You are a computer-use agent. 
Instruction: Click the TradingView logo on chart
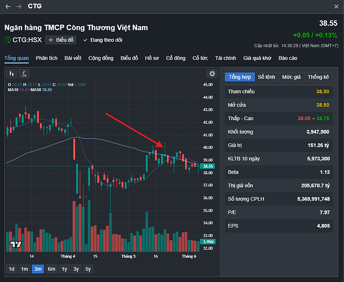click(x=15, y=245)
